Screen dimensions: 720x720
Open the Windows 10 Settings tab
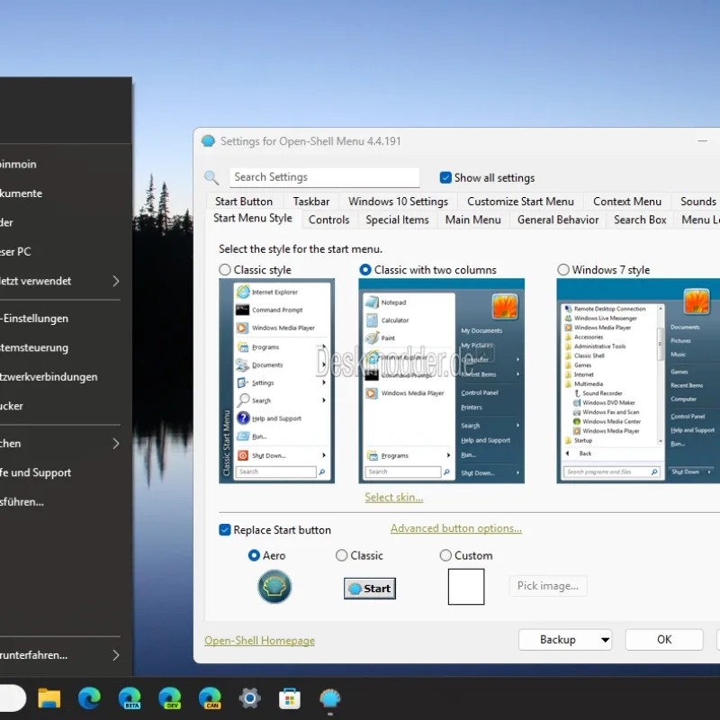398,202
